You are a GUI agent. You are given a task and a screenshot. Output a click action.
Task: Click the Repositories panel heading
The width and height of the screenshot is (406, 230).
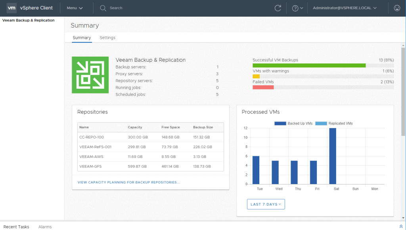click(92, 112)
